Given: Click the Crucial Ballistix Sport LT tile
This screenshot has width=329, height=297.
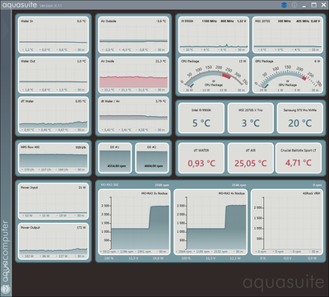Looking at the screenshot, I should click(x=299, y=158).
